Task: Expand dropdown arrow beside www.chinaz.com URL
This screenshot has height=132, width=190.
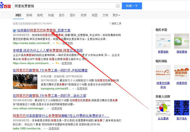Action: coord(48,109)
